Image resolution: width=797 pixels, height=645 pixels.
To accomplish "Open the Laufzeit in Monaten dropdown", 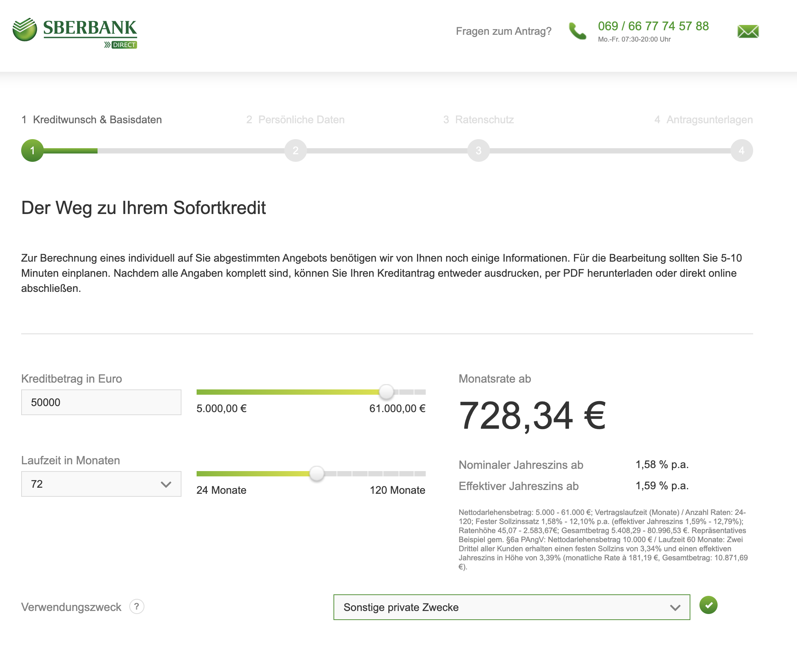I will (101, 484).
